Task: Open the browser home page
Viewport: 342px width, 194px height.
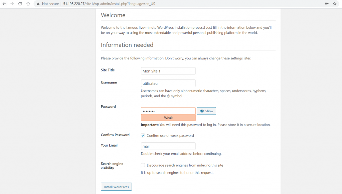Action: tap(28, 4)
